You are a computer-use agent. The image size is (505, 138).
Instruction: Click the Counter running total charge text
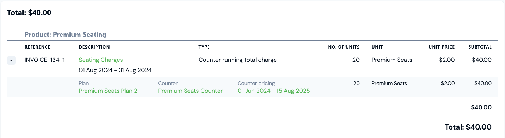(237, 60)
